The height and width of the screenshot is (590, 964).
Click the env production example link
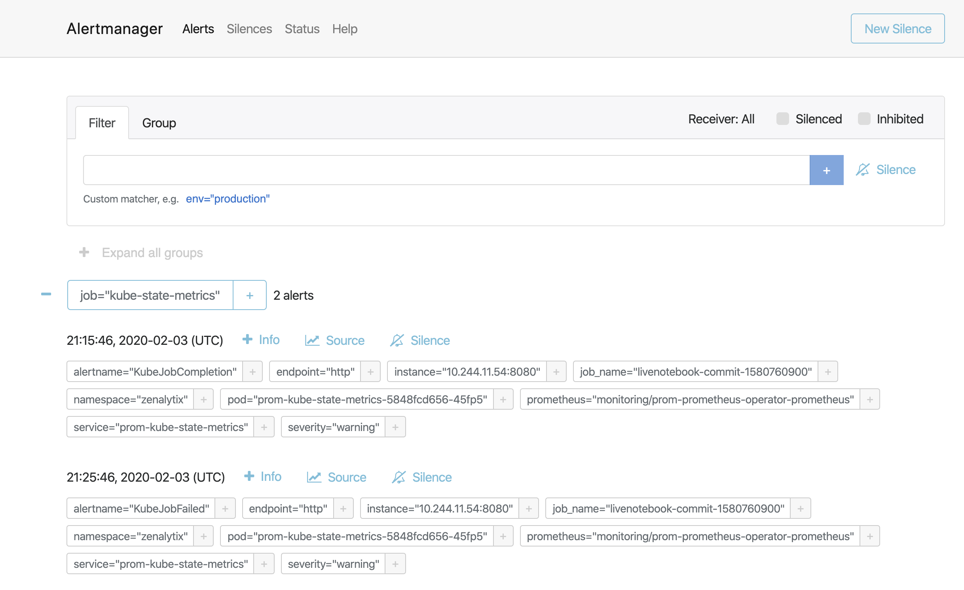[x=227, y=198]
